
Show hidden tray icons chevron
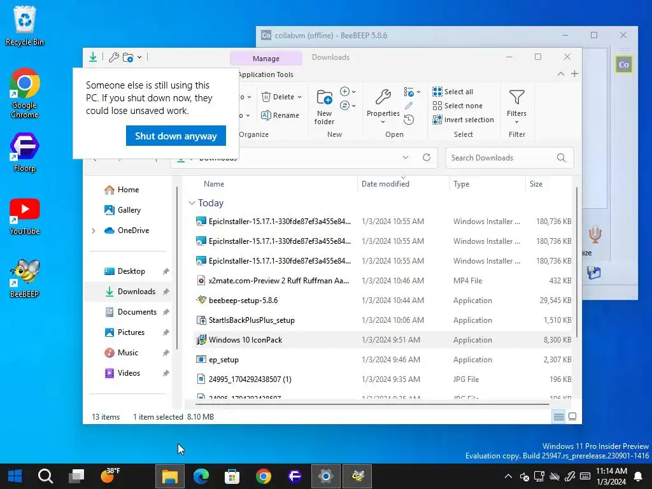tap(508, 476)
